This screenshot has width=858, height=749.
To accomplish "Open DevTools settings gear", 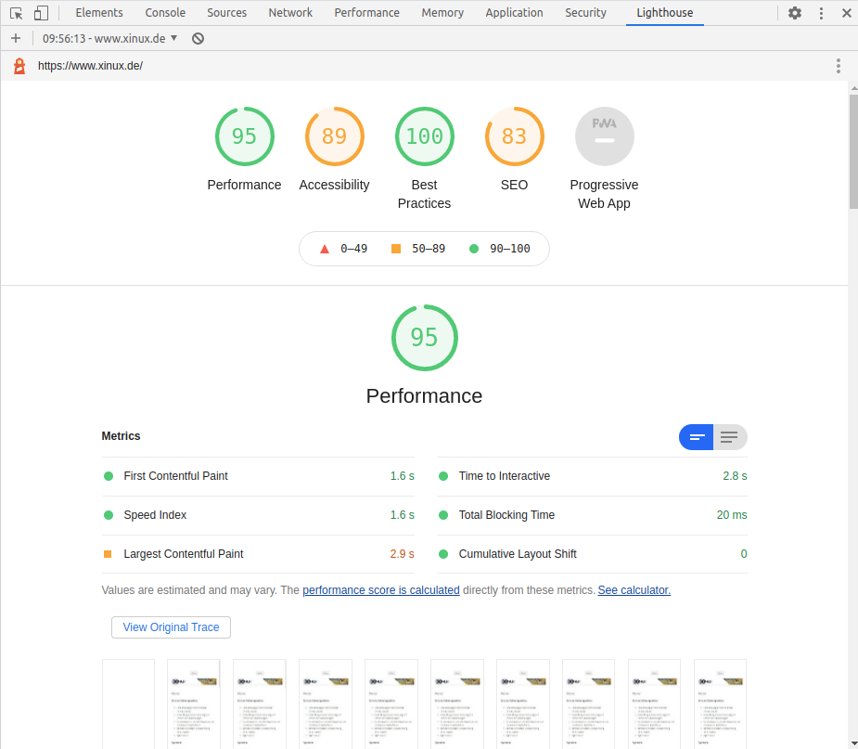I will click(795, 13).
